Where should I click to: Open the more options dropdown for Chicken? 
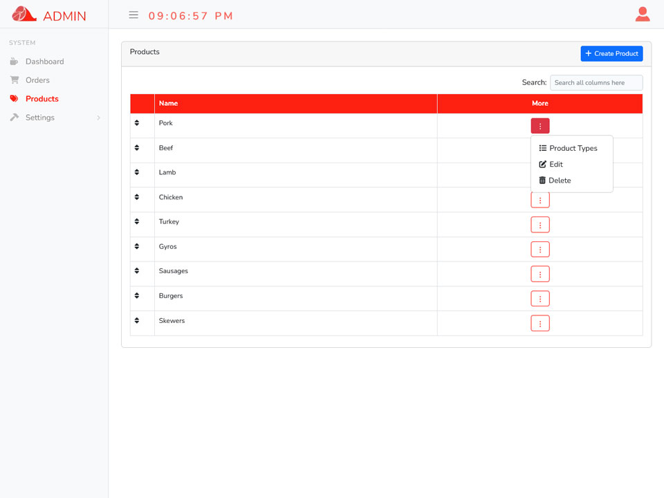coord(540,200)
